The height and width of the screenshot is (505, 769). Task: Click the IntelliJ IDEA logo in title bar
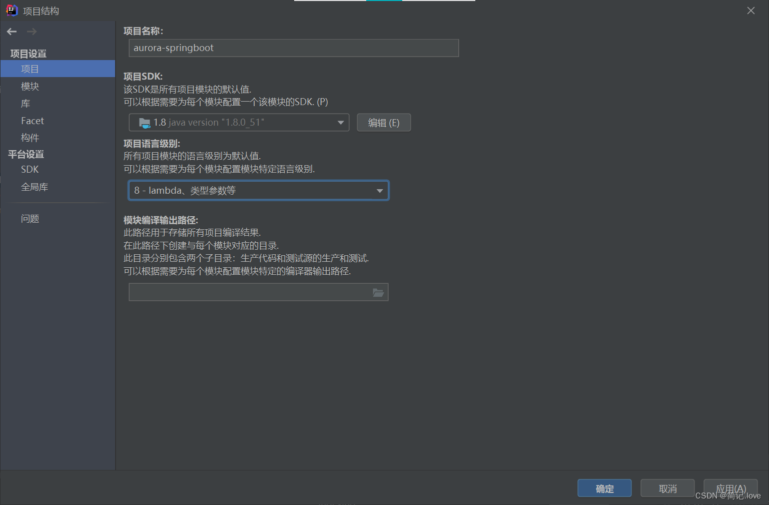pyautogui.click(x=11, y=10)
